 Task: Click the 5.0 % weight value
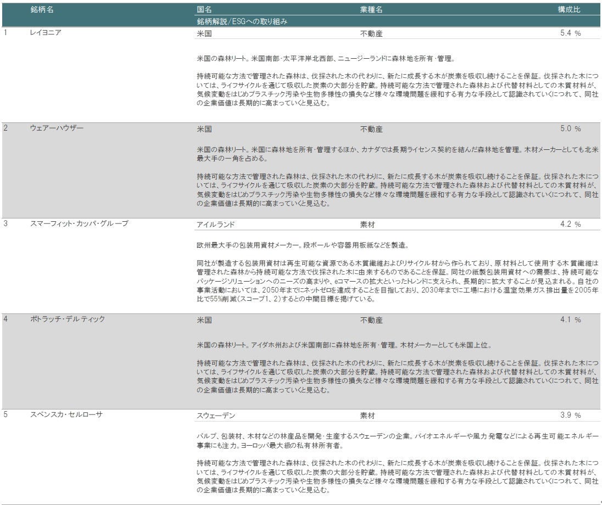pos(570,129)
